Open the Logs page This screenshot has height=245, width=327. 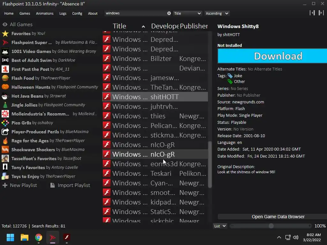click(x=63, y=13)
